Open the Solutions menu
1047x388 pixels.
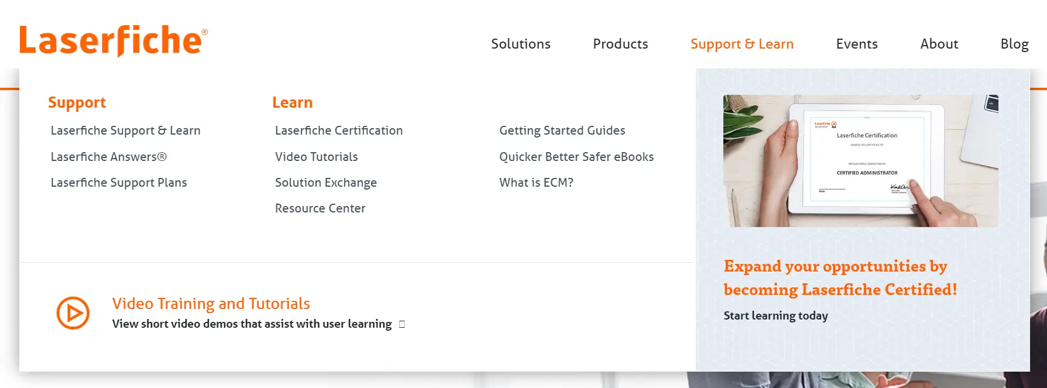coord(521,44)
